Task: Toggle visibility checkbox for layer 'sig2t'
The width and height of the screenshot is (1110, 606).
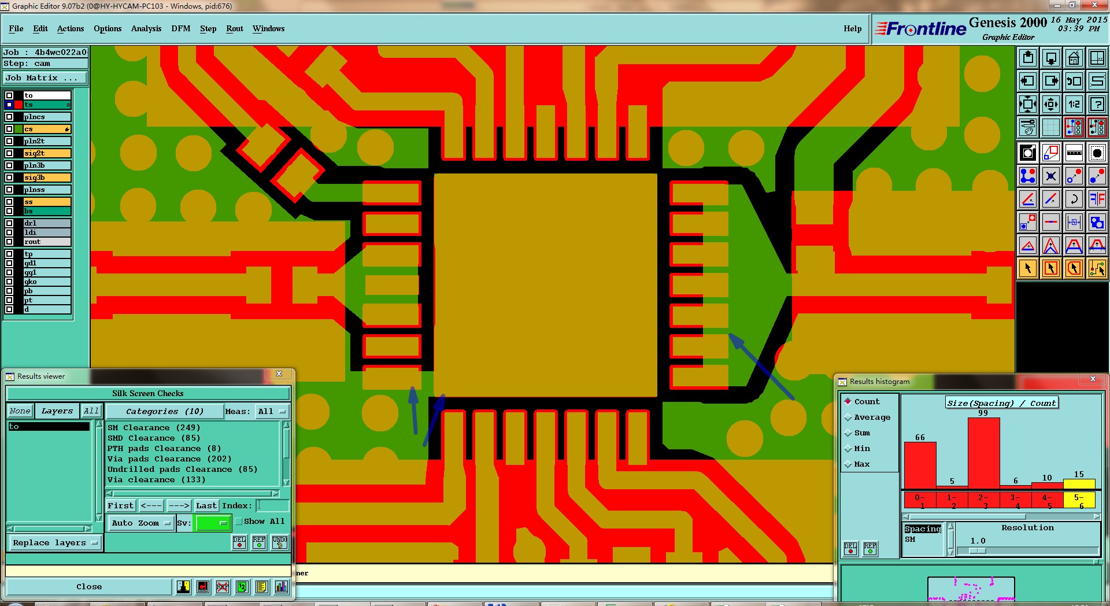Action: point(9,153)
